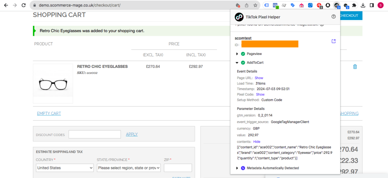This screenshot has width=388, height=178.
Task: Open the Chrome downloads icon
Action: 363,5
